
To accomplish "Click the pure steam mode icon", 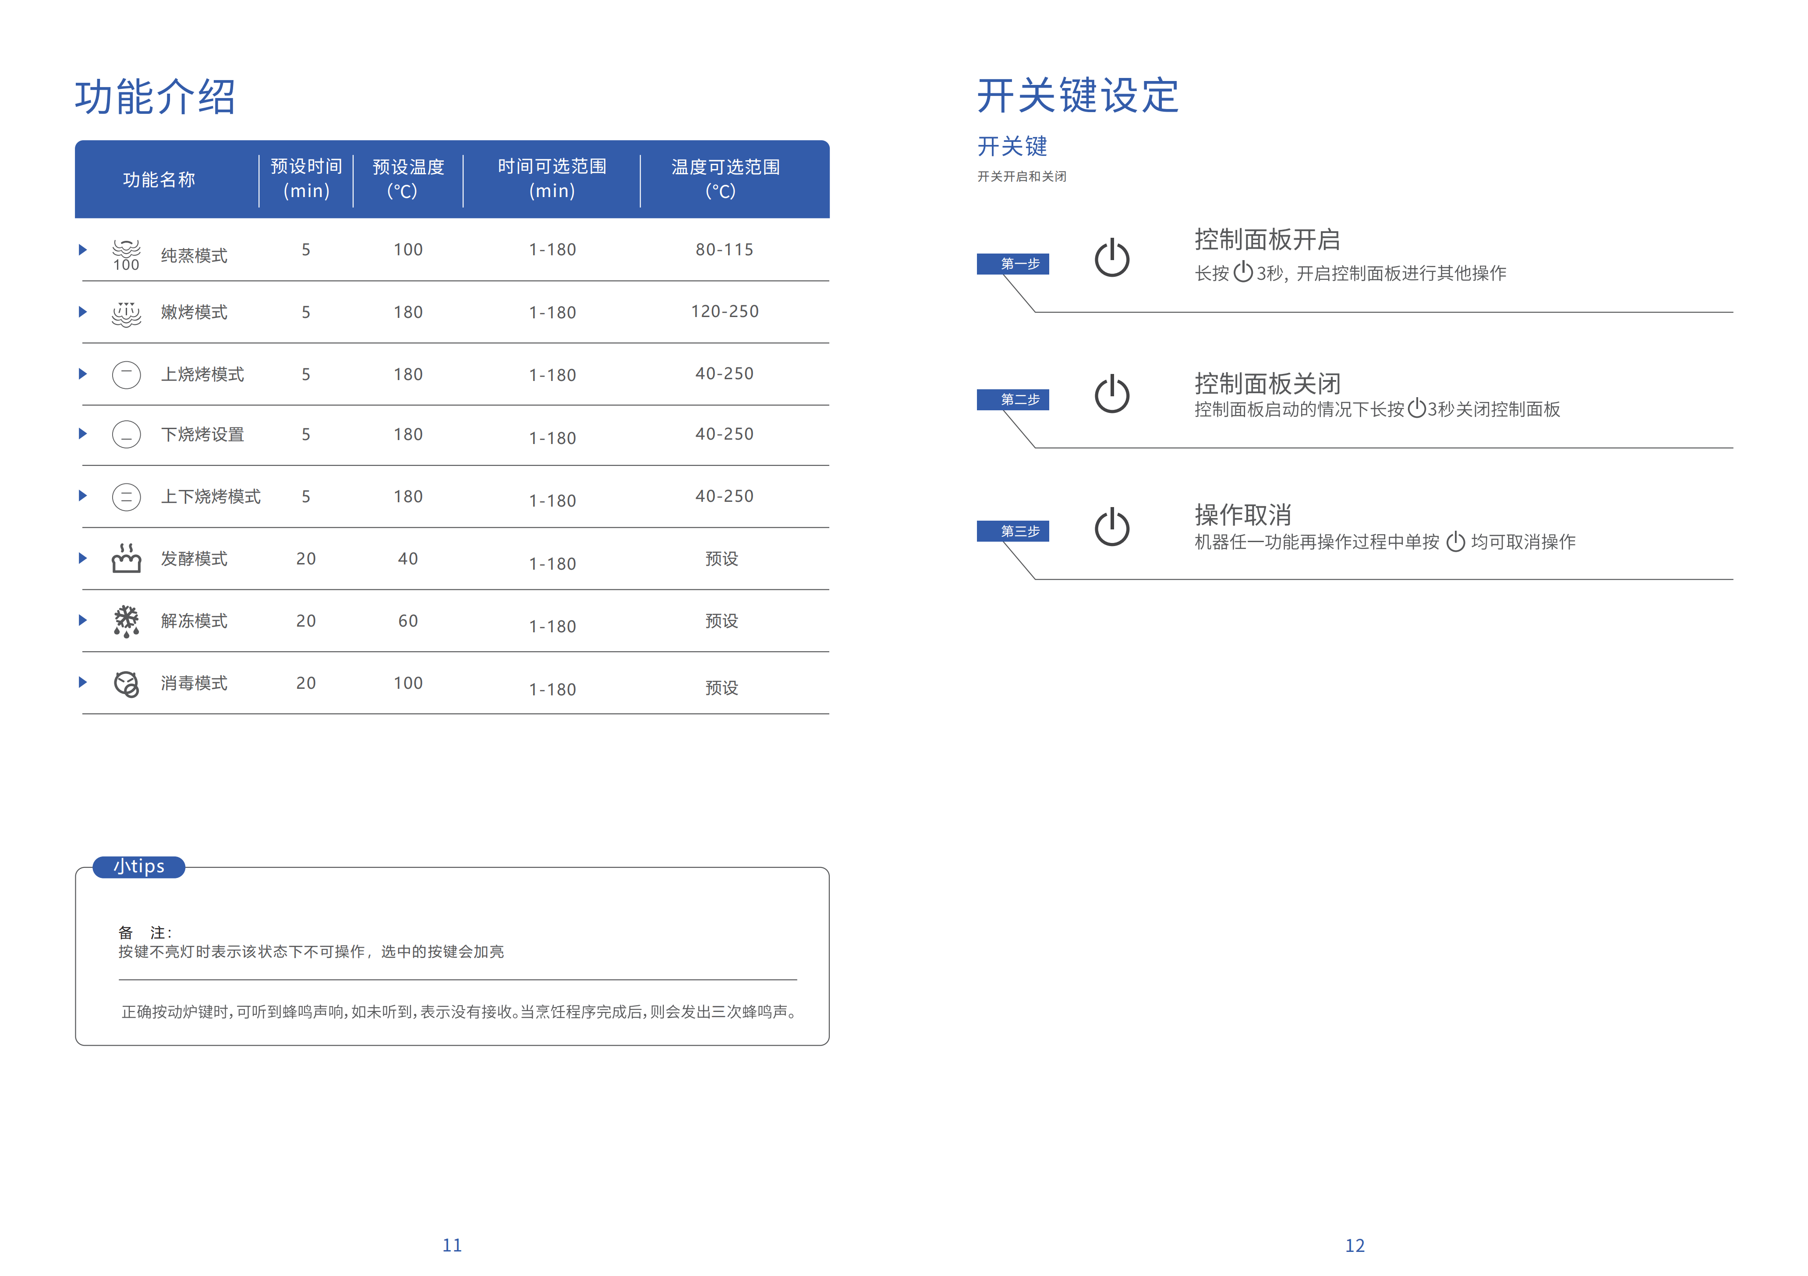I will point(126,254).
